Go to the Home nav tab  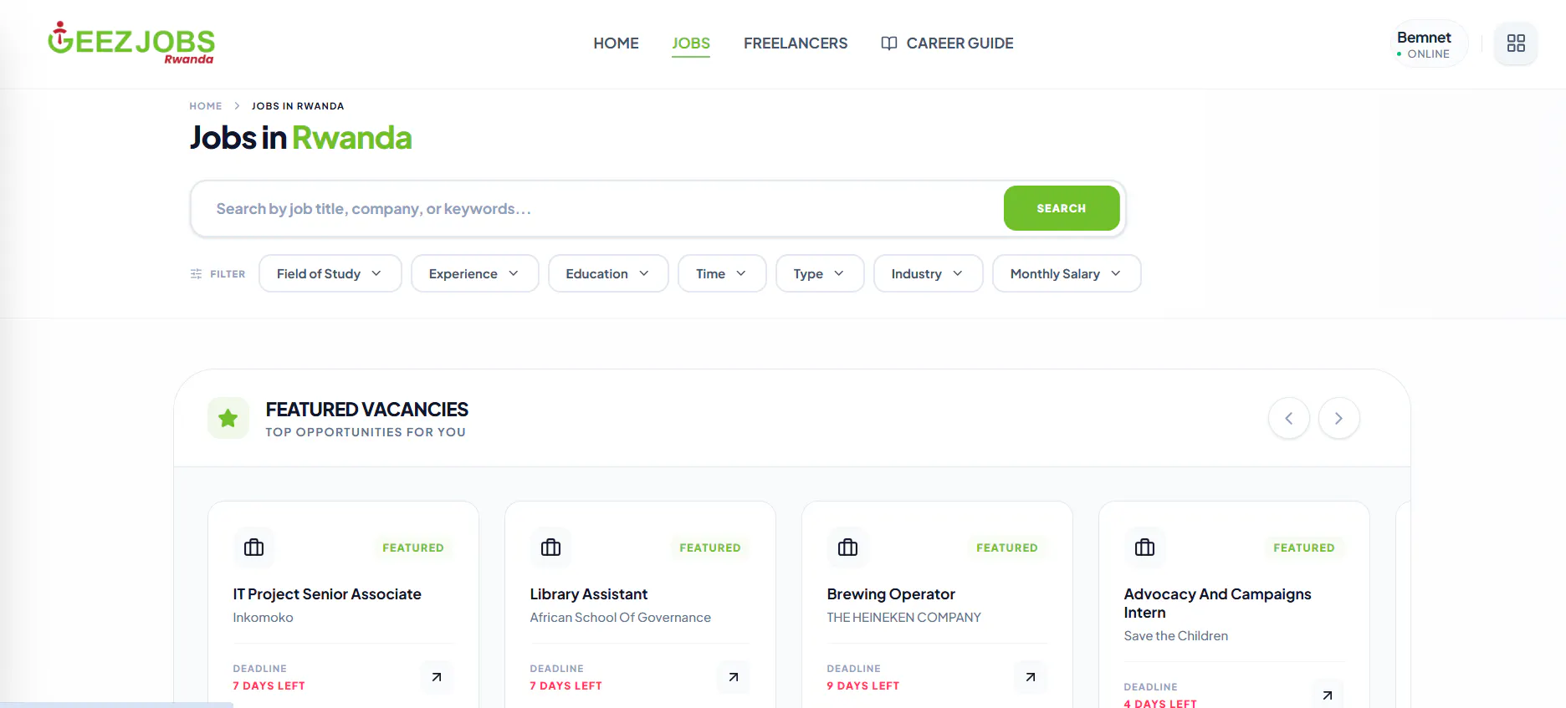[617, 43]
